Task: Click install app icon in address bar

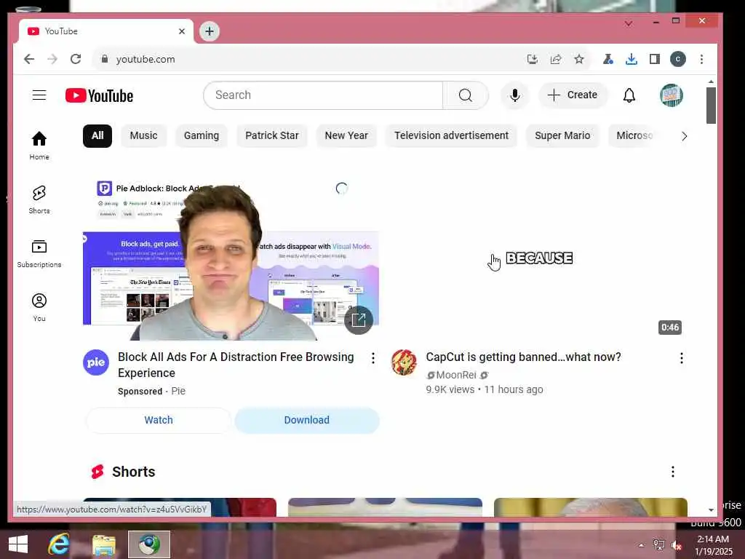Action: pyautogui.click(x=532, y=59)
